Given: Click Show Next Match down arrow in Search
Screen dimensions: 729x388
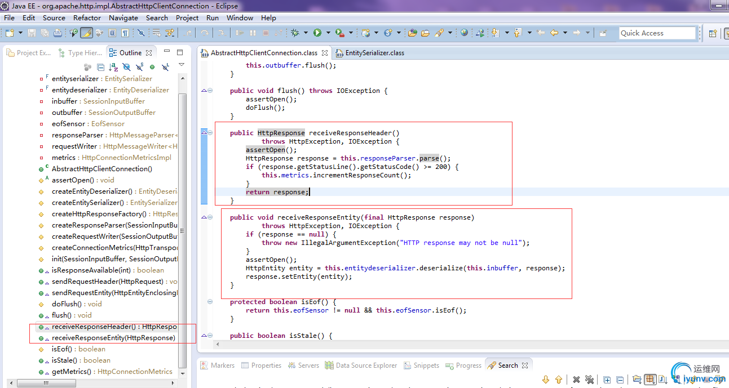Looking at the screenshot, I should click(x=546, y=380).
